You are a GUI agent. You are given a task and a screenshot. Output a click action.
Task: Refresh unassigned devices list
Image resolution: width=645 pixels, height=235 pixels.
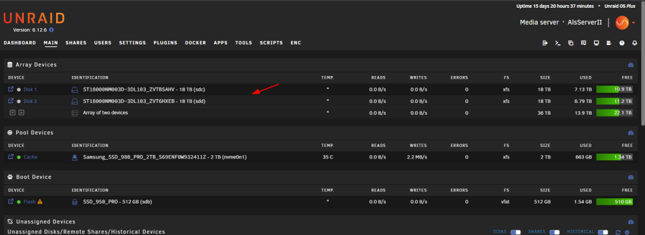618,232
